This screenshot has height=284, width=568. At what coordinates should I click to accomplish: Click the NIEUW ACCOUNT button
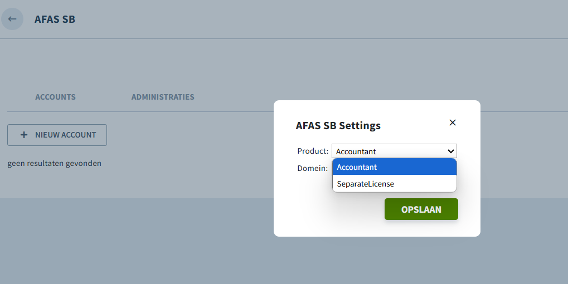(x=57, y=135)
